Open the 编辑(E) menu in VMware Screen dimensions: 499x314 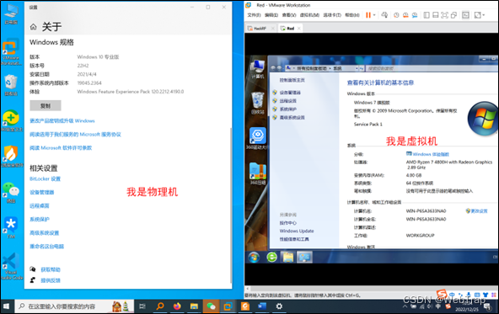pos(271,15)
